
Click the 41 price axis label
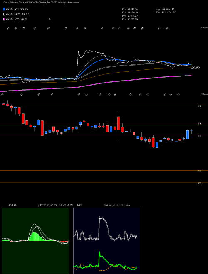(199, 106)
